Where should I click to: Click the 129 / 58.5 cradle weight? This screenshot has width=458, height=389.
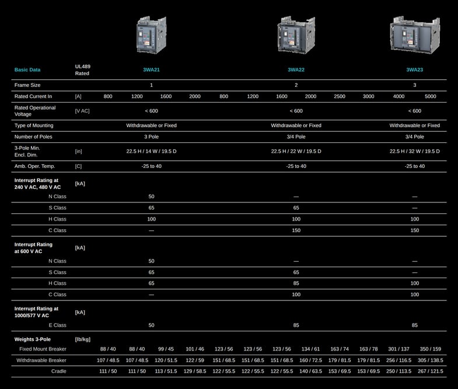point(195,371)
